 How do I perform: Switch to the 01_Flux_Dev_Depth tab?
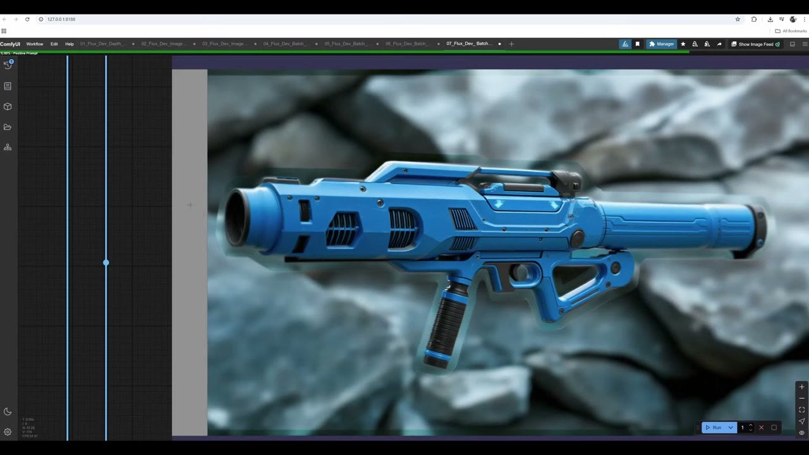tap(103, 44)
